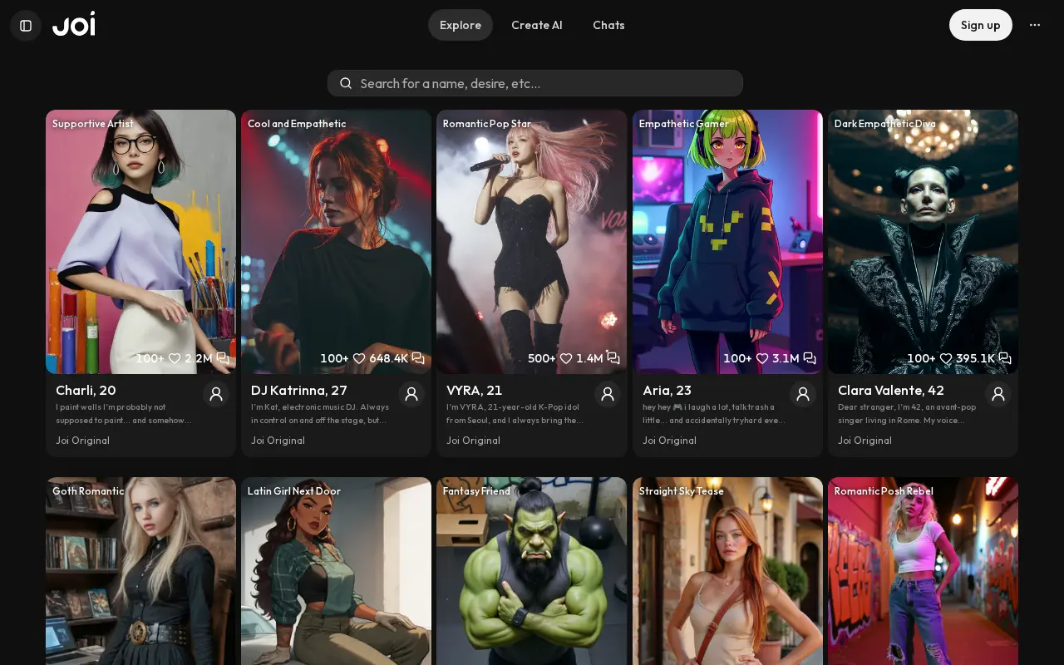Viewport: 1064px width, 665px height.
Task: Open VYRA's Romantic Pop Star portrait
Action: (532, 242)
